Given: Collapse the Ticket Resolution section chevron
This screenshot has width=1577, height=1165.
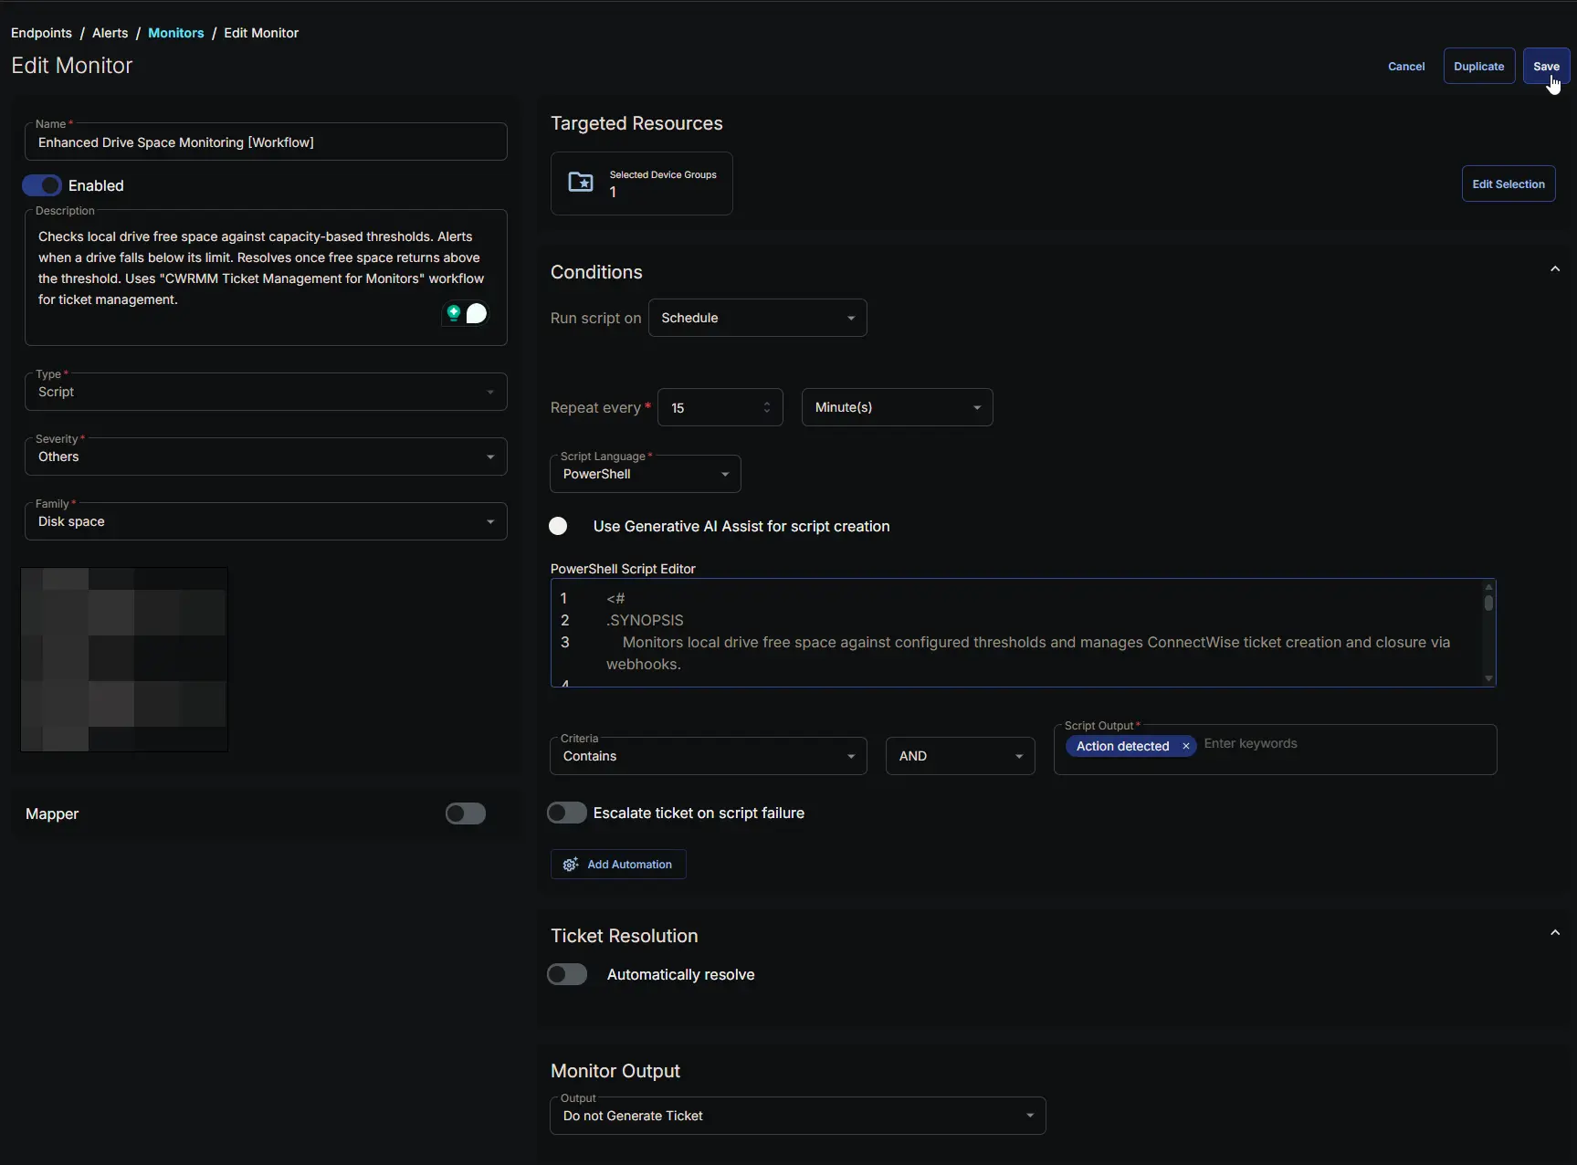Looking at the screenshot, I should click(1555, 933).
